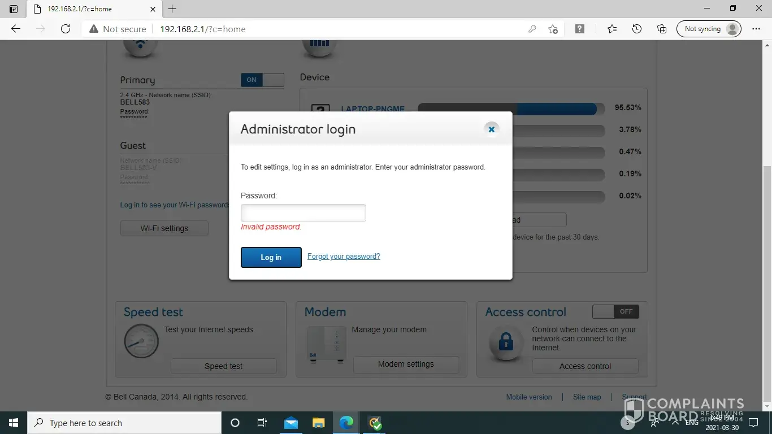
Task: Click the Password input field
Action: point(303,213)
